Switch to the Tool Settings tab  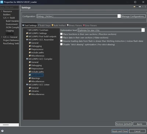click(29, 25)
